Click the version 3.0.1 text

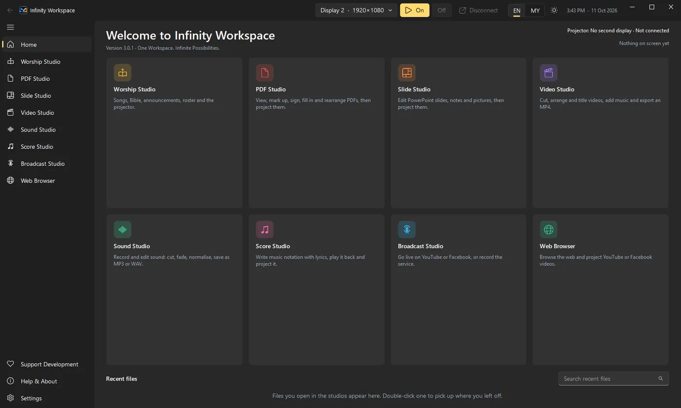(120, 48)
